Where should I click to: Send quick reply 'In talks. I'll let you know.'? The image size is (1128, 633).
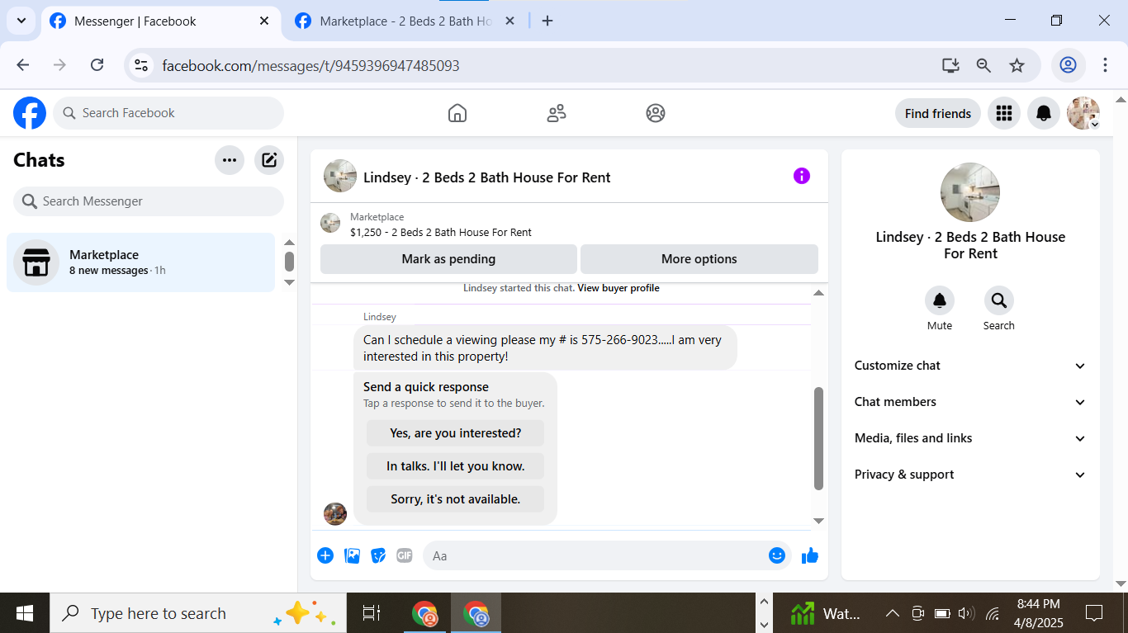pos(456,466)
